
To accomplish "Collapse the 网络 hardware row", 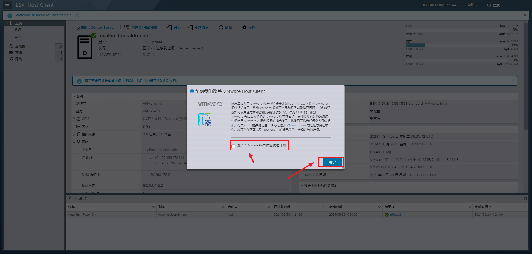I will tap(74, 142).
